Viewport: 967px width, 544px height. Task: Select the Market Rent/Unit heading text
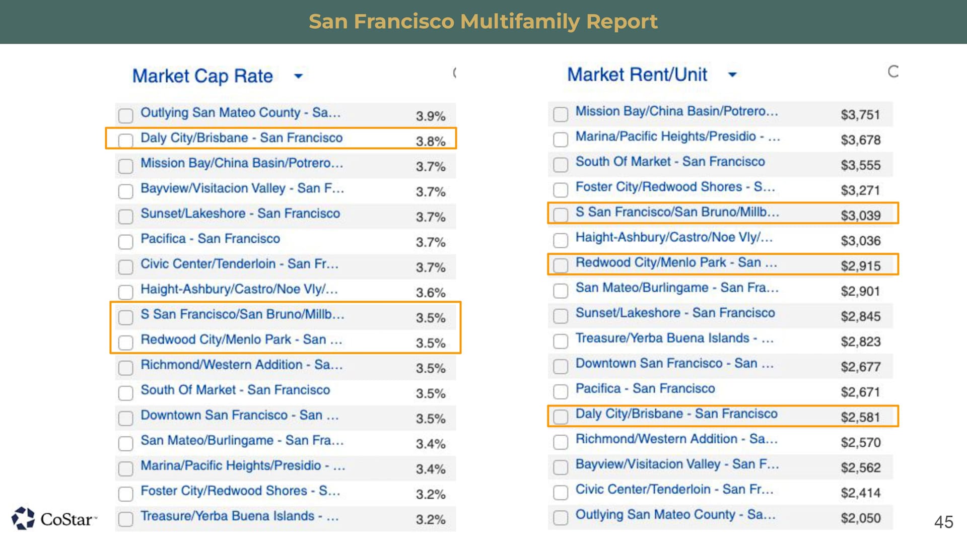pos(637,75)
